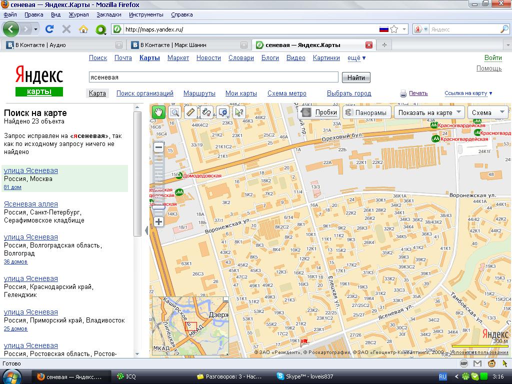Activate the ruler distance measuring tool
The image size is (512, 384).
(x=190, y=112)
